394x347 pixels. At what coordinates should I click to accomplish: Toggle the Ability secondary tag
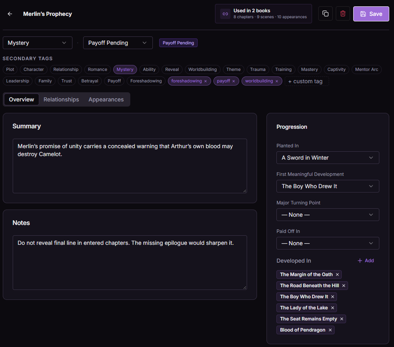(x=149, y=69)
